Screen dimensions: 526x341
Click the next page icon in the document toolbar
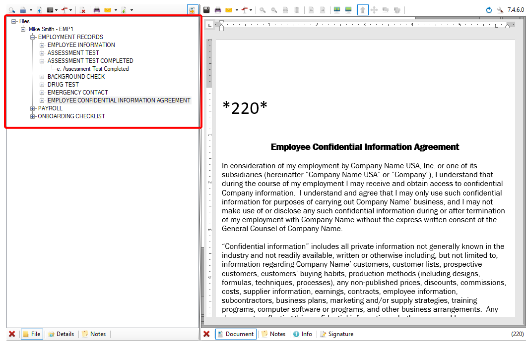[x=323, y=10]
